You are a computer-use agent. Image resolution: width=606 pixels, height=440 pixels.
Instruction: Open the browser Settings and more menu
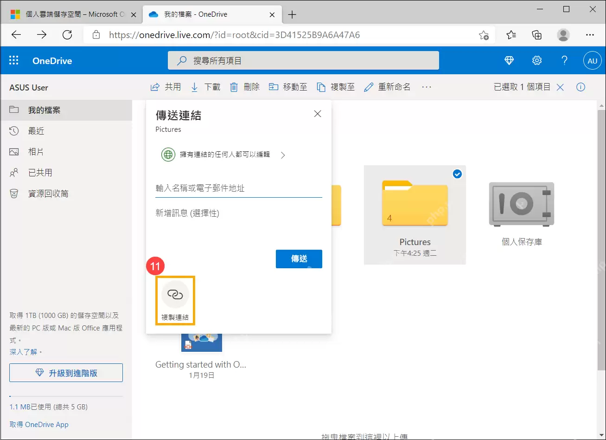point(590,35)
